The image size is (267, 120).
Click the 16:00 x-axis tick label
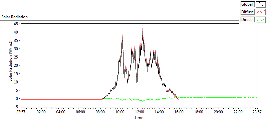click(x=179, y=112)
